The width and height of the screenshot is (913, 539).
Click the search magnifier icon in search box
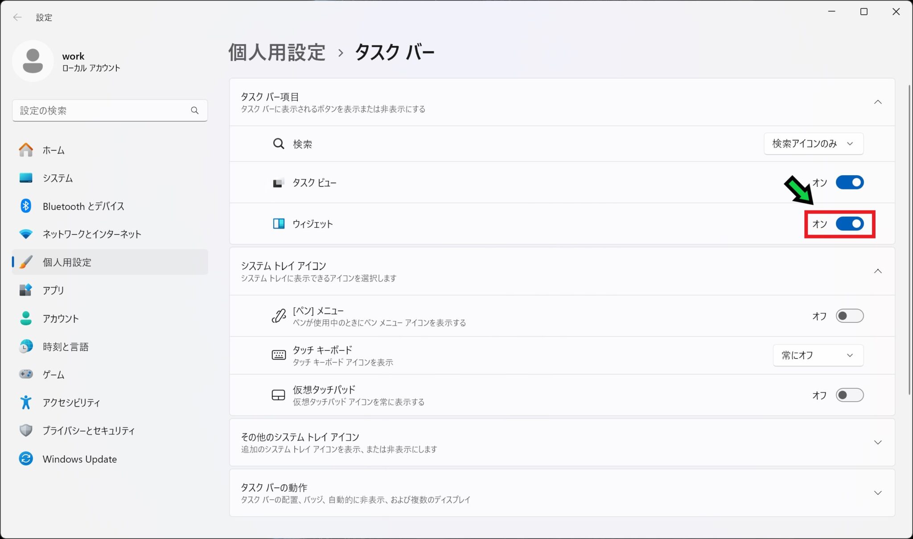click(194, 111)
